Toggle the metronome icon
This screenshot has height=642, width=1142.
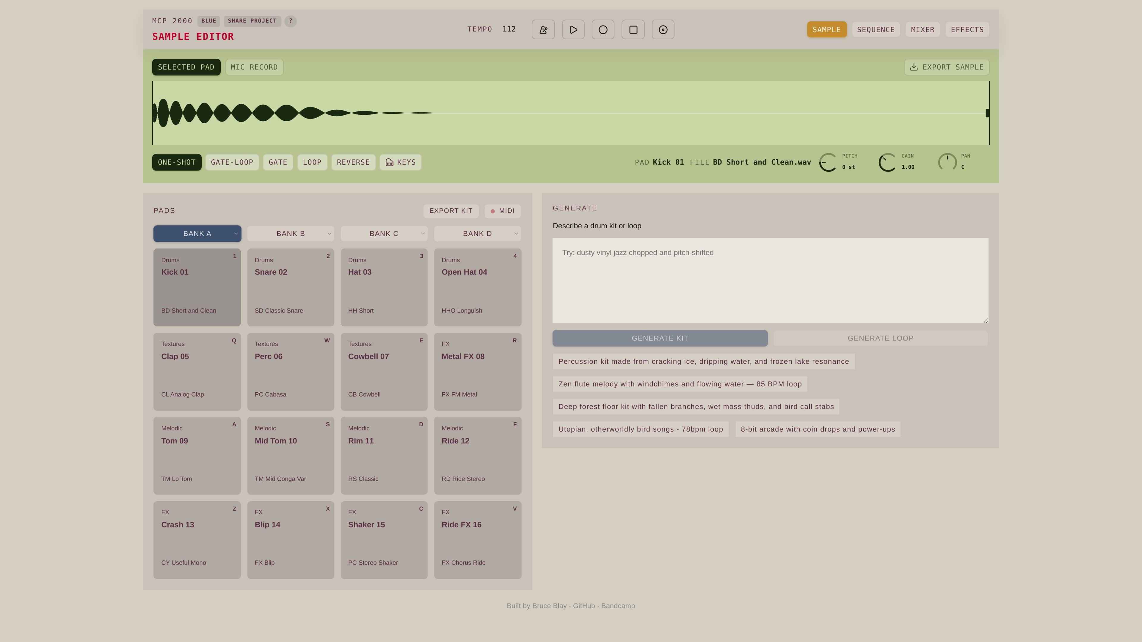pos(543,30)
